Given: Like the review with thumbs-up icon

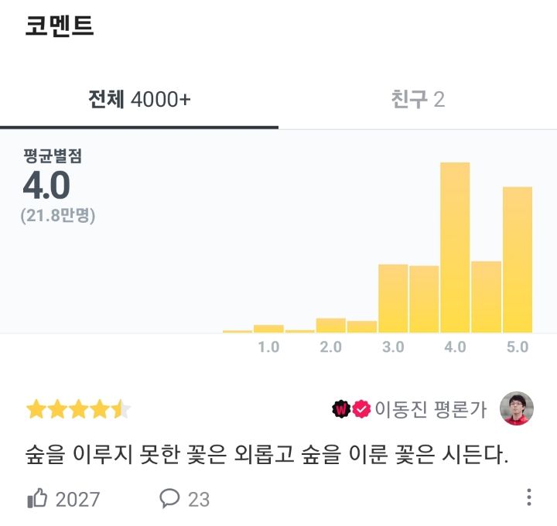Looking at the screenshot, I should coord(37,498).
